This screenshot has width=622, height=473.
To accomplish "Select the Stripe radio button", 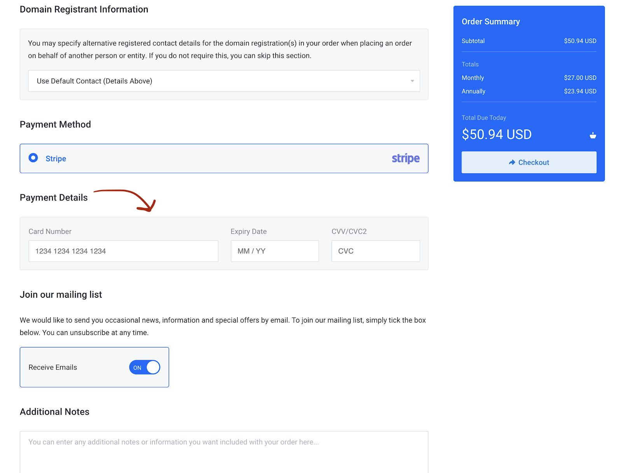I will tap(33, 158).
